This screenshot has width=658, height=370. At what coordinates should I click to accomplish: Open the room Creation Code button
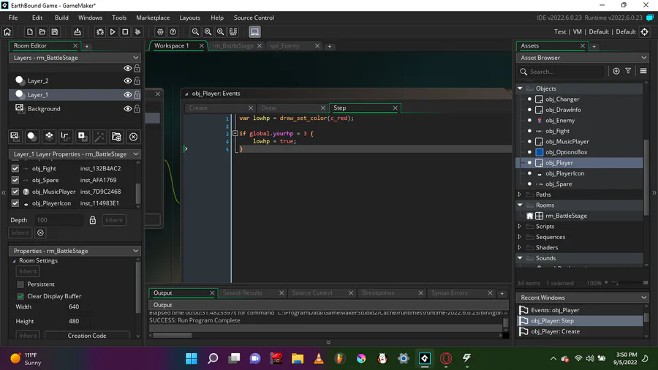[87, 336]
